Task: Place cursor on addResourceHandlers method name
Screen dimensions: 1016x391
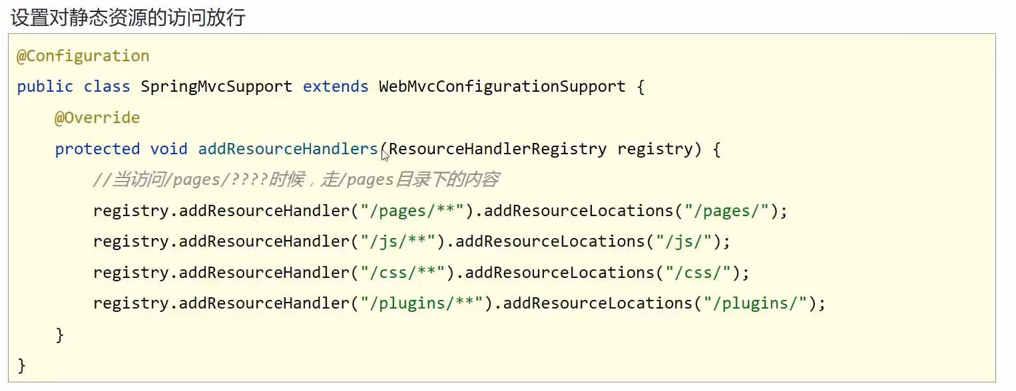Action: pyautogui.click(x=288, y=149)
